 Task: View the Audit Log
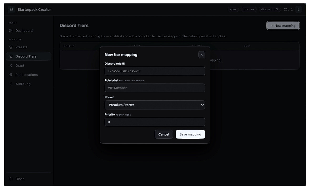[x=29, y=84]
